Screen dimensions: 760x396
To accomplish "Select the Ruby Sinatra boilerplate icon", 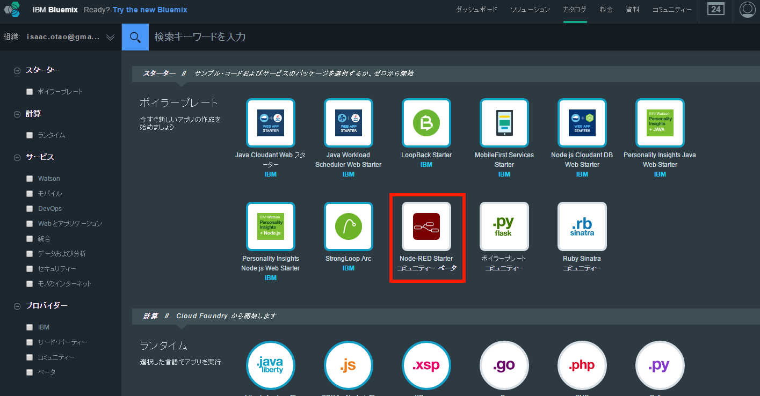I will tap(582, 226).
